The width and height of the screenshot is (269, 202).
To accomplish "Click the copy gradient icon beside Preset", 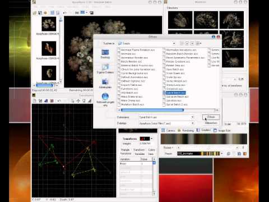I will tap(229, 154).
